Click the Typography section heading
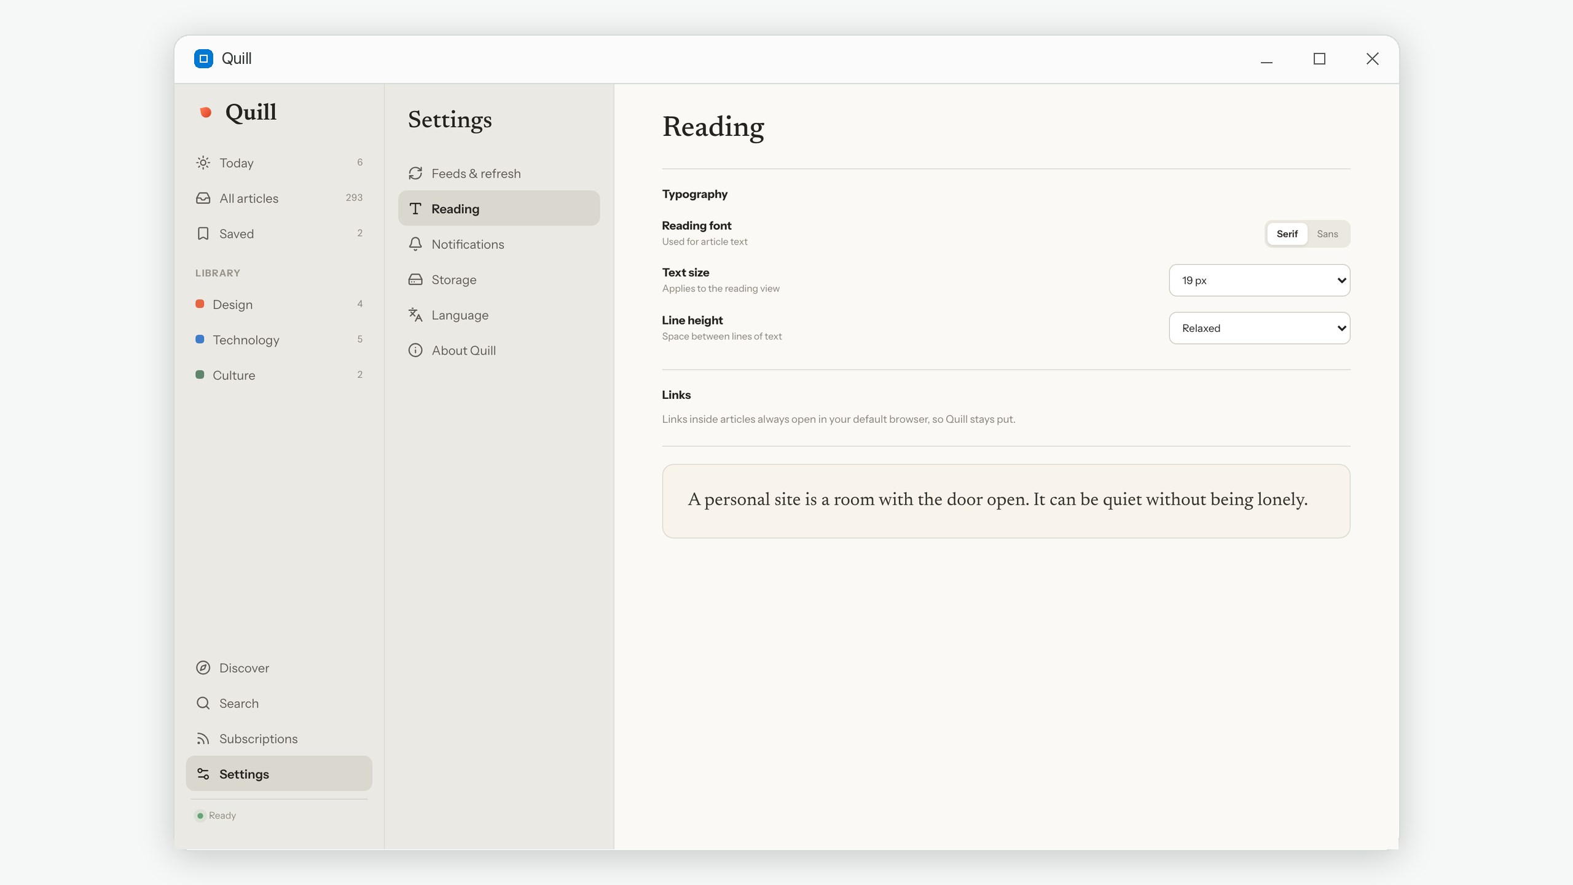 [694, 194]
